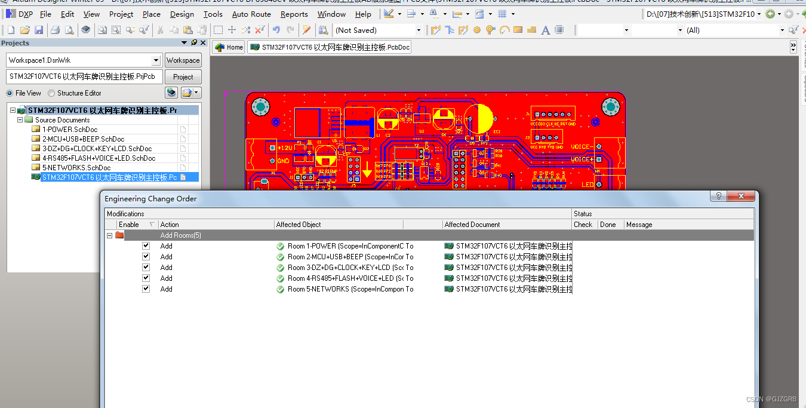Image resolution: width=806 pixels, height=408 pixels.
Task: Collapse the Add Rooms(5) group
Action: tap(110, 235)
